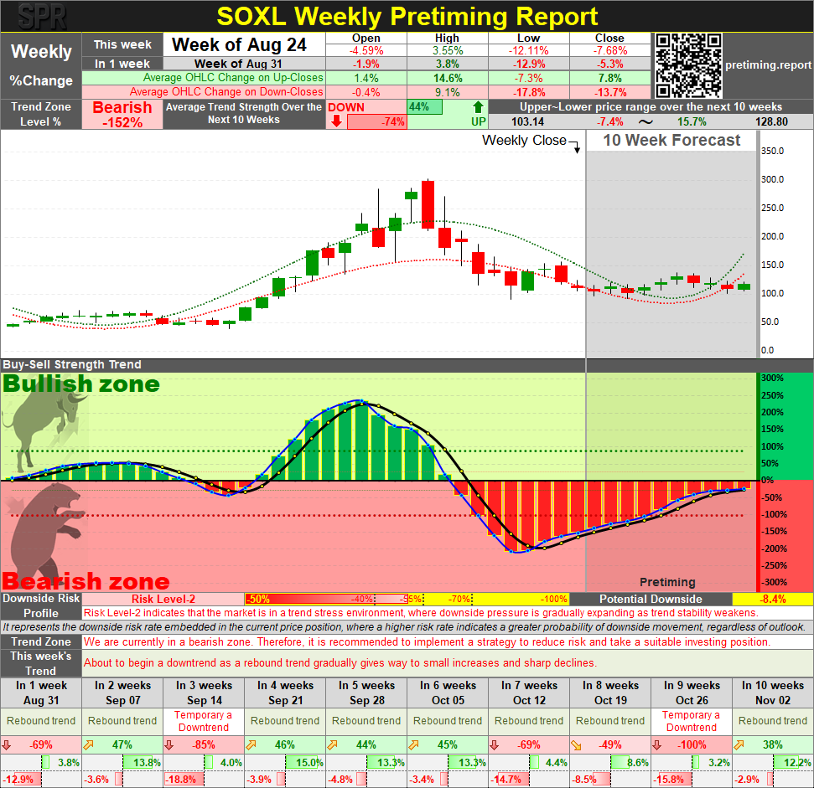Click the bearish zone recommendation sentence
Screen dimensions: 814x788
coord(428,641)
